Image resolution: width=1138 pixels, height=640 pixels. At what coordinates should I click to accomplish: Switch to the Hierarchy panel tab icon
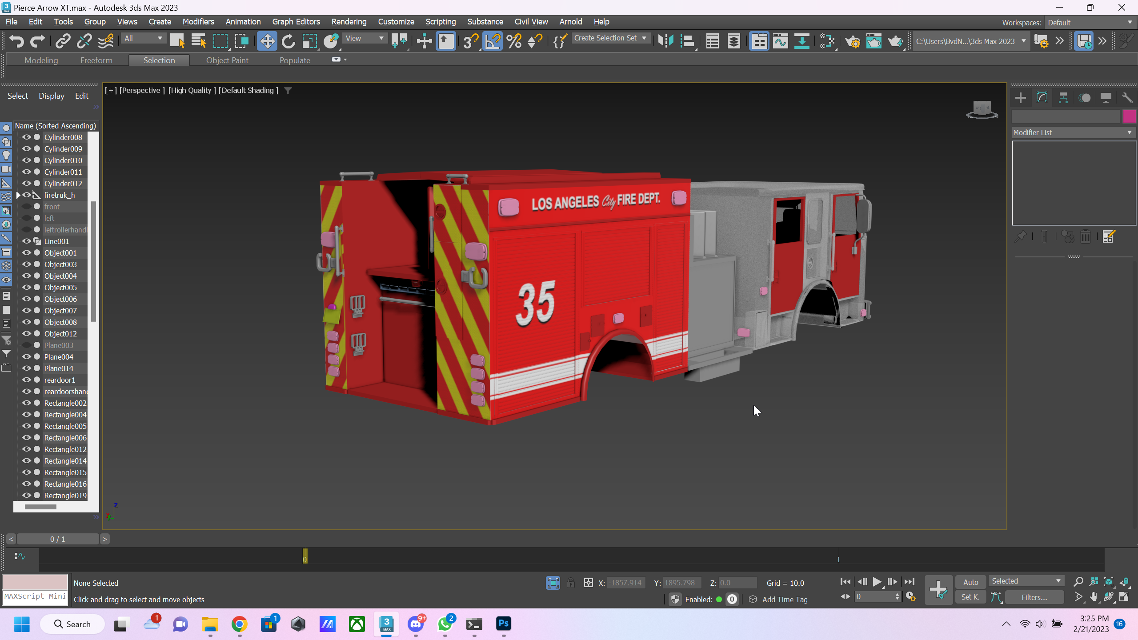(1063, 98)
